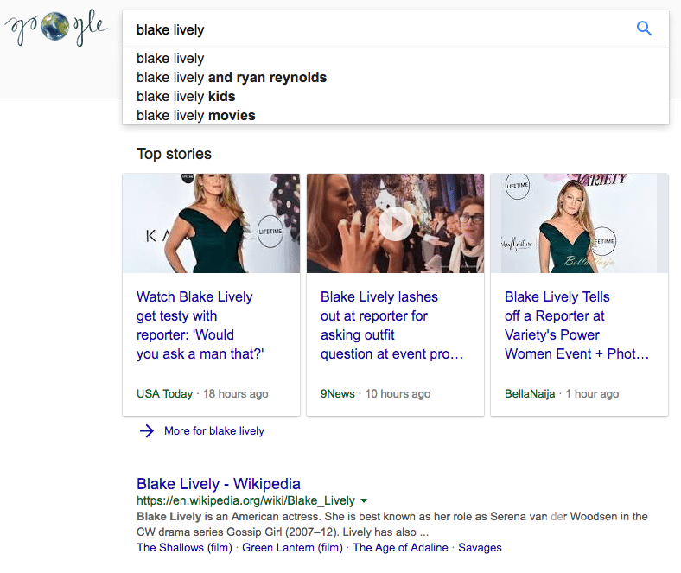Click the 18 hours ago timestamp

click(236, 394)
